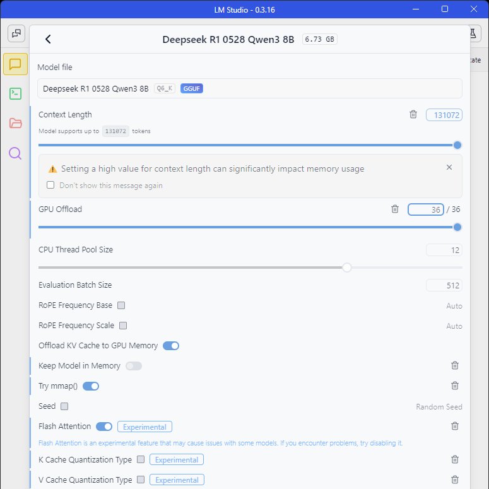Image resolution: width=489 pixels, height=489 pixels.
Task: Reset V Cache Quantization Type via trash icon
Action: [x=455, y=480]
